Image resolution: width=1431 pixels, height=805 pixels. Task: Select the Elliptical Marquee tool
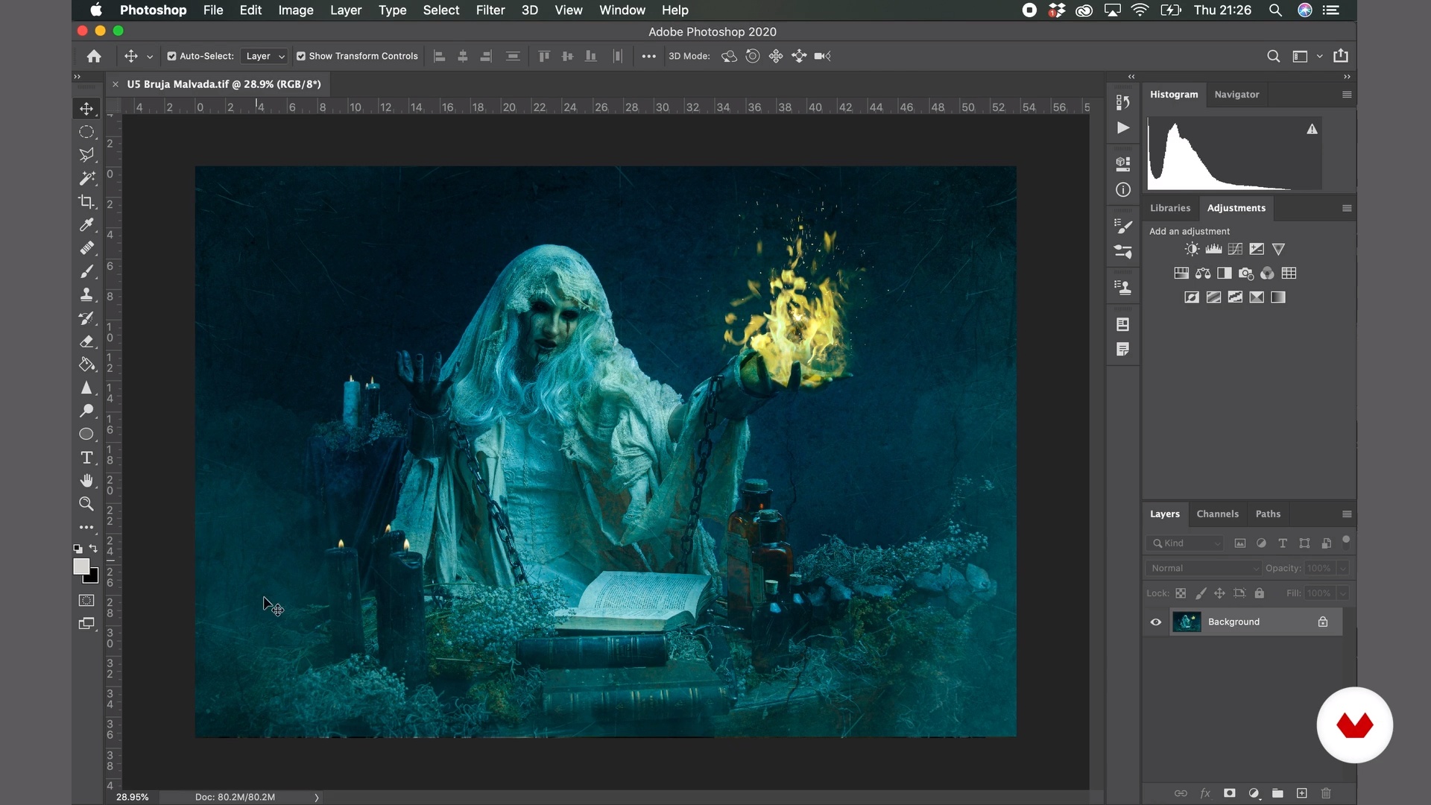(x=86, y=132)
